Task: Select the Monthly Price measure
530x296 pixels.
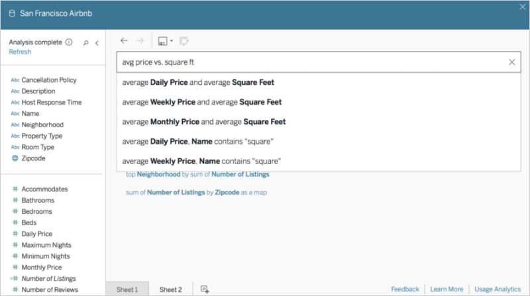Action: (x=42, y=268)
